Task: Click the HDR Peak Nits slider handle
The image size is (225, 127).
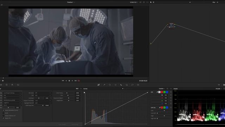Action: (x=43, y=105)
